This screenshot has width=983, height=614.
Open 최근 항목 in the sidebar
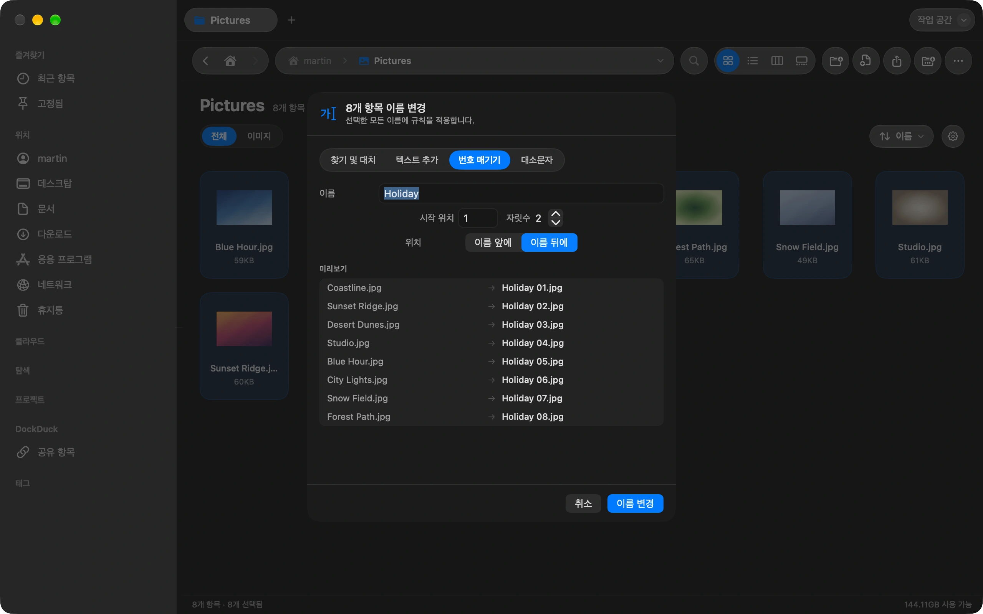[46, 78]
